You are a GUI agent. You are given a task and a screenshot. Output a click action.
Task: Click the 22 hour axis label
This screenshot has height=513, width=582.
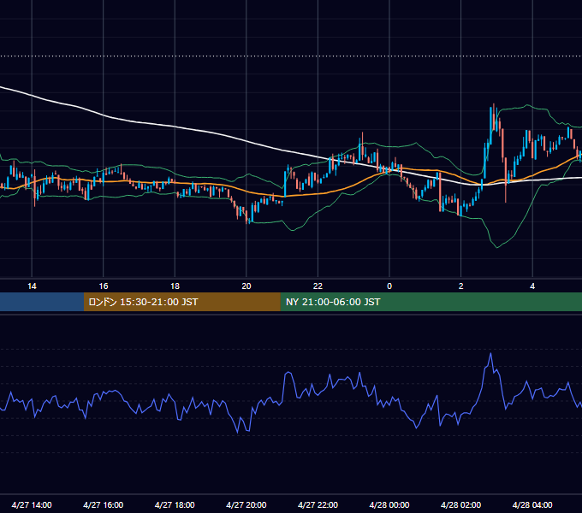[318, 286]
